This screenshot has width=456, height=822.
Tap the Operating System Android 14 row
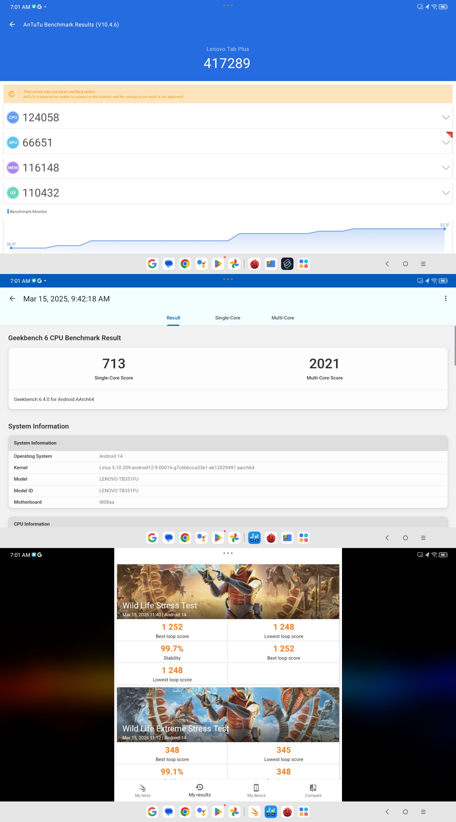228,456
